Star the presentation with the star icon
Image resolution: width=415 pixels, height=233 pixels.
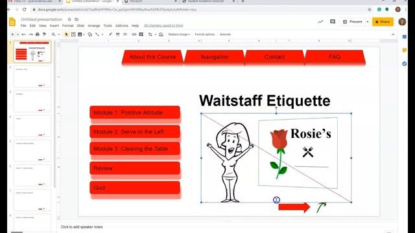pyautogui.click(x=69, y=19)
